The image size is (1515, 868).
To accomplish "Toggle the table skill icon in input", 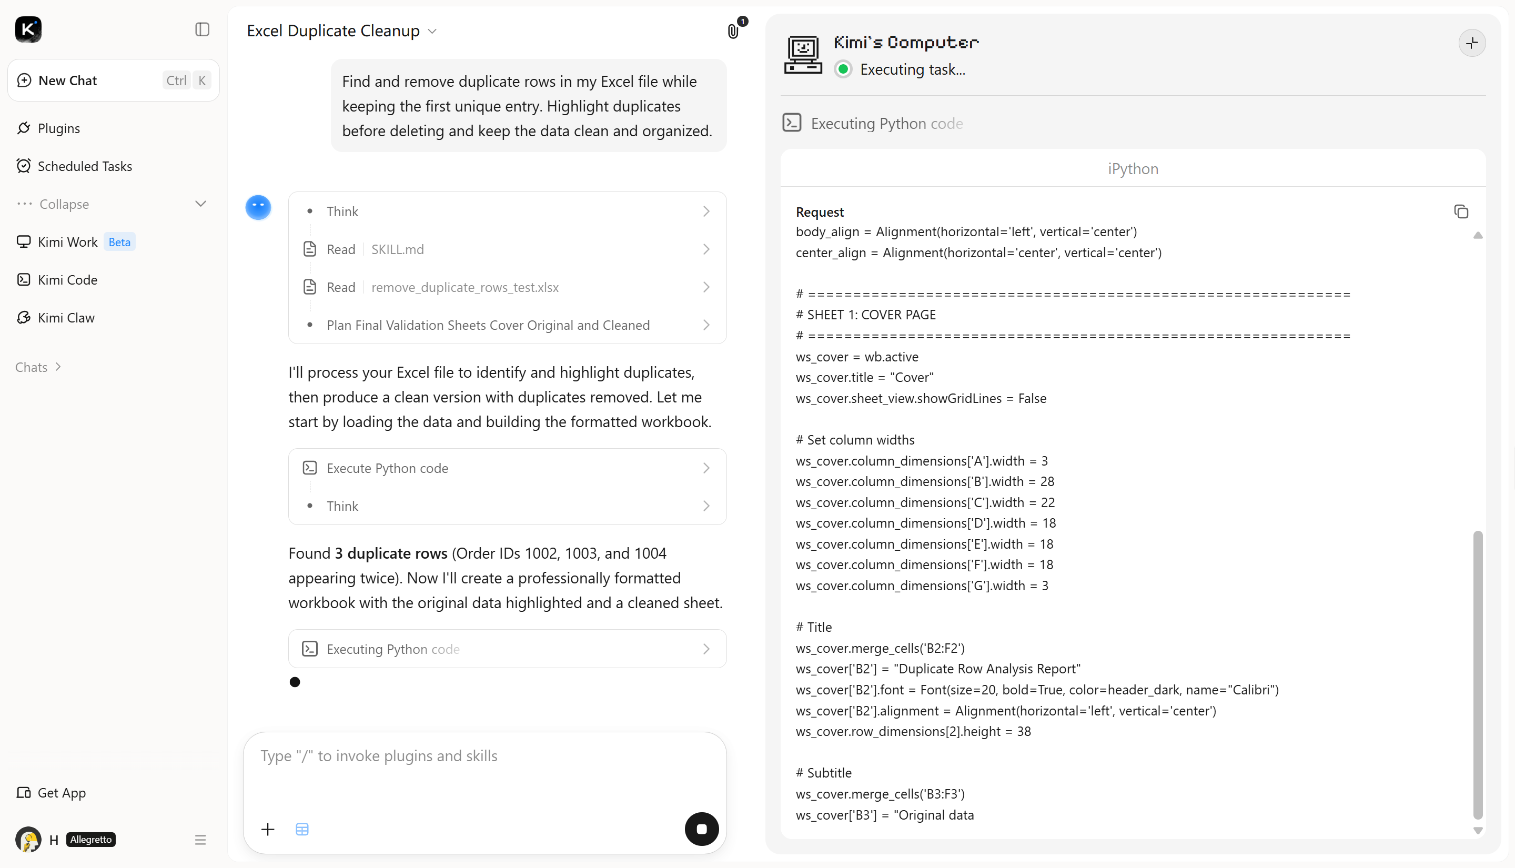I will (x=302, y=829).
